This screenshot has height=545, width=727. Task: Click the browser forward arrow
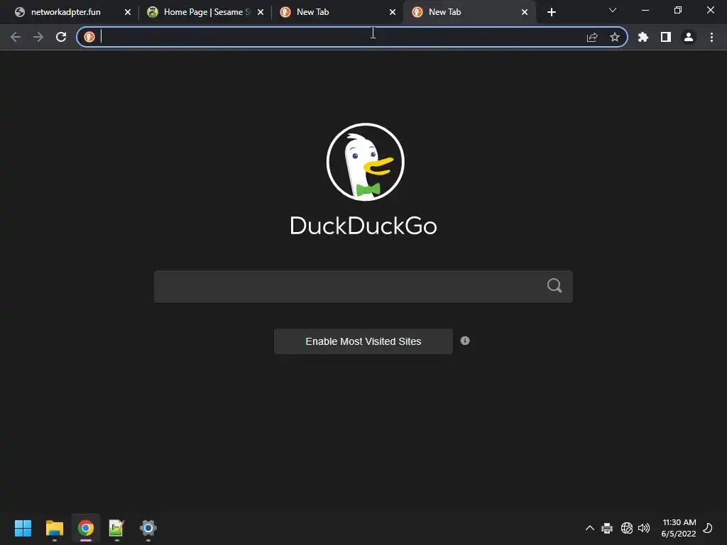[x=38, y=37]
